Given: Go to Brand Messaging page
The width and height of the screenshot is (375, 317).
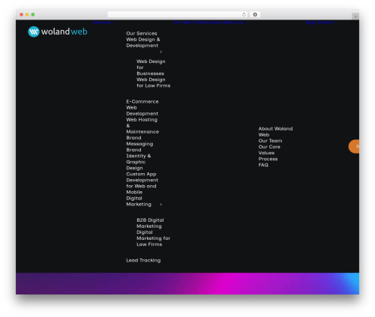Looking at the screenshot, I should tap(139, 141).
